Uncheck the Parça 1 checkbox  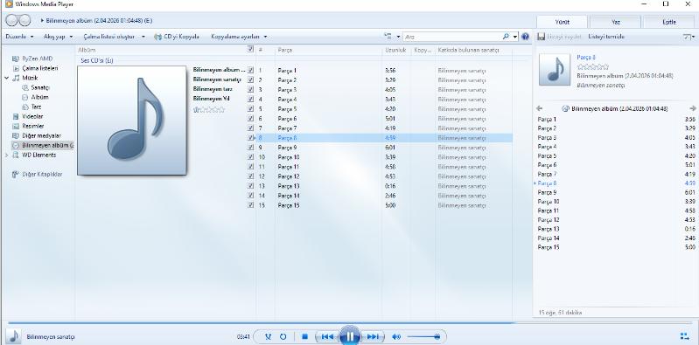tap(250, 70)
